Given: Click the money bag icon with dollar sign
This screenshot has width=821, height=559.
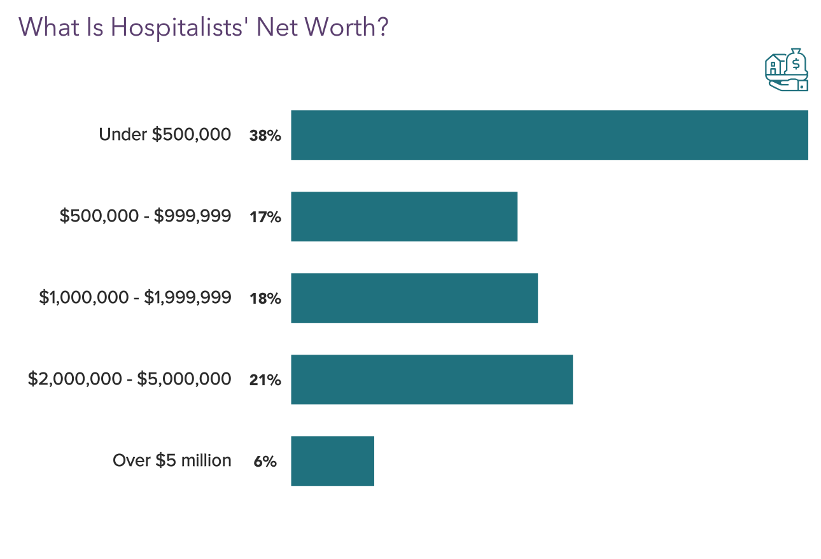Looking at the screenshot, I should [x=796, y=62].
